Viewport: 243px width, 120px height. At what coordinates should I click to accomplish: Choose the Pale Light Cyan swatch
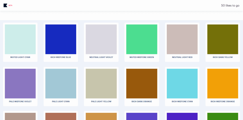(x=61, y=84)
